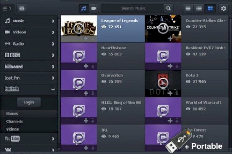232x154 pixels.
Task: Add Resident Evil 7 with plus icon
Action: (170, 66)
